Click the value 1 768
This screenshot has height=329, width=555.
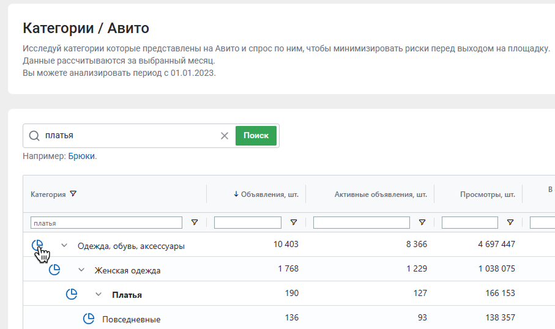coord(288,268)
